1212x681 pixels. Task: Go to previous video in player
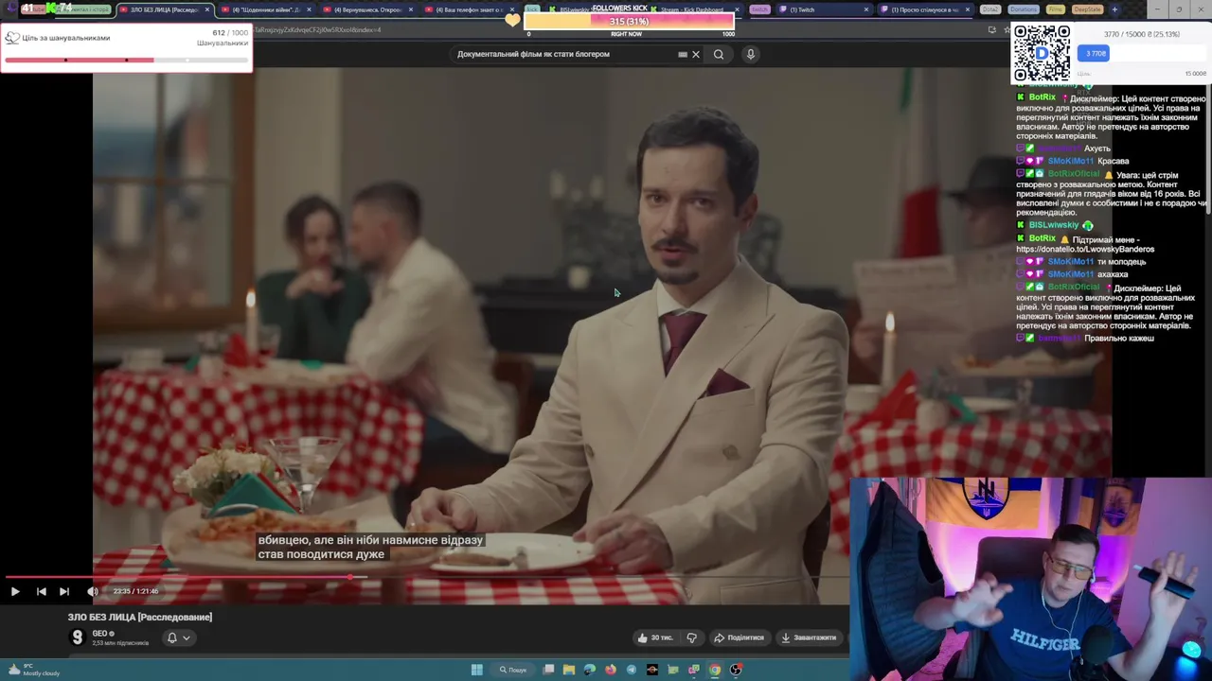coord(41,591)
